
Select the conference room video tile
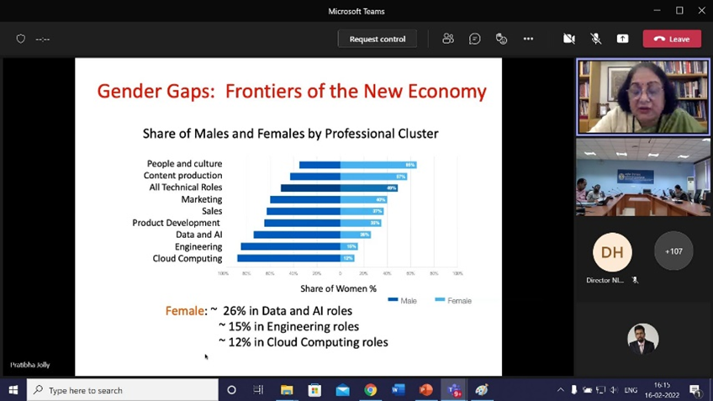pyautogui.click(x=643, y=178)
